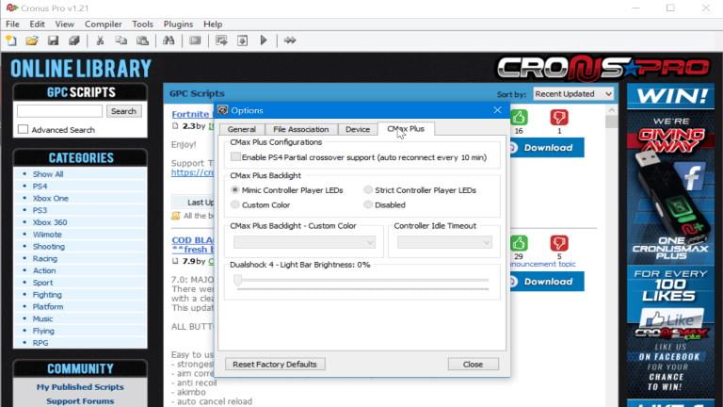The image size is (723, 407).
Task: Click the Light Bar Brightness slider handle
Action: coord(238,280)
